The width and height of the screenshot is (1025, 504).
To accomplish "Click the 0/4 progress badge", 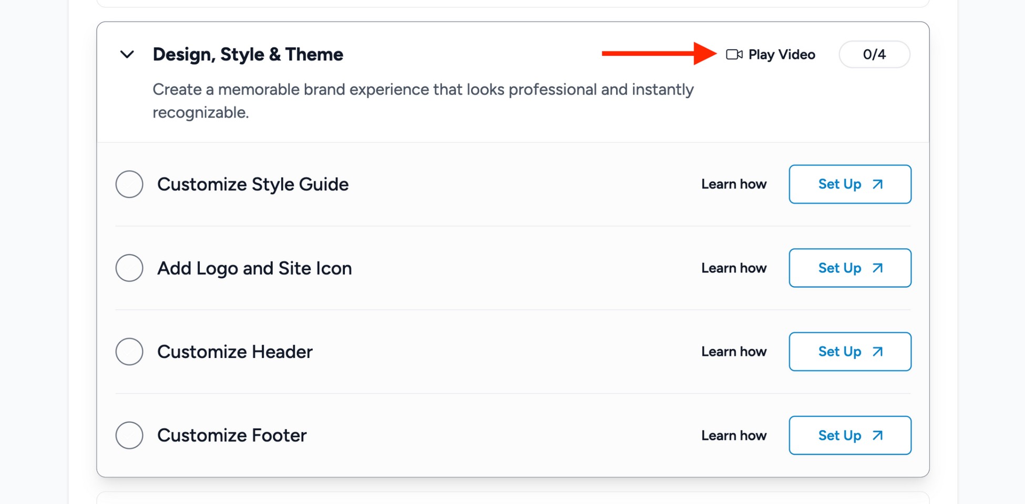I will pyautogui.click(x=874, y=55).
